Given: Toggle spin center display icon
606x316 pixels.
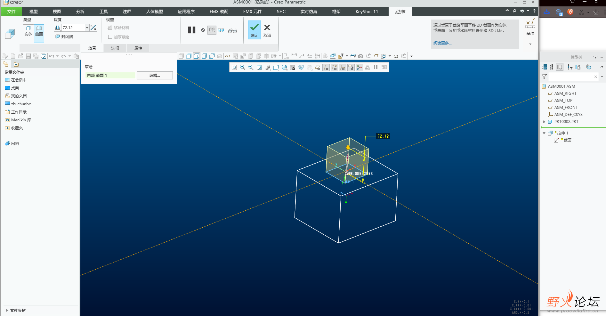Looking at the screenshot, I should point(359,67).
